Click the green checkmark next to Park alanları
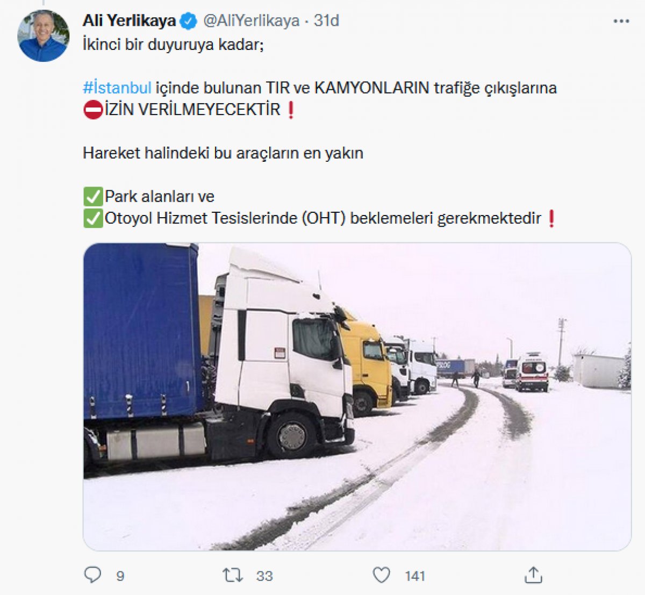This screenshot has width=645, height=595. point(92,197)
